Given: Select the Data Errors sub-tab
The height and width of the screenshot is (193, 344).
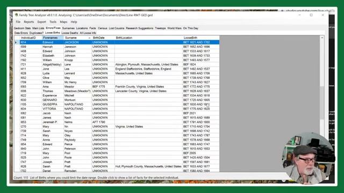Looking at the screenshot, I should [21, 33].
